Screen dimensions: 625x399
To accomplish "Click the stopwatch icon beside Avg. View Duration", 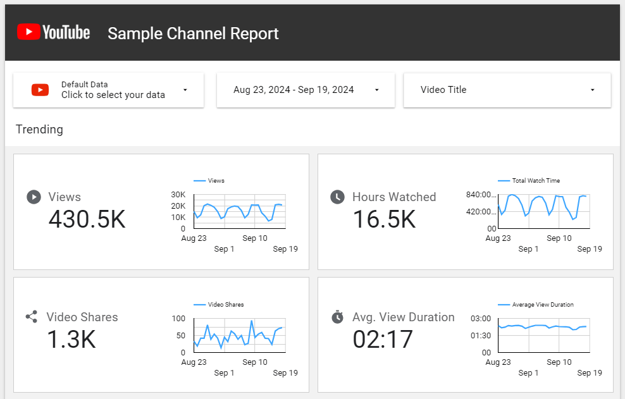I will pyautogui.click(x=338, y=317).
